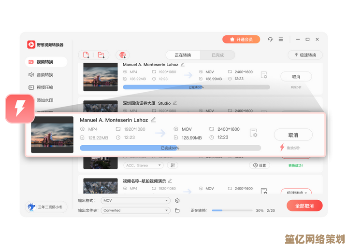Click audio equalizer icon beside ACC, Stereo

pyautogui.click(x=173, y=165)
